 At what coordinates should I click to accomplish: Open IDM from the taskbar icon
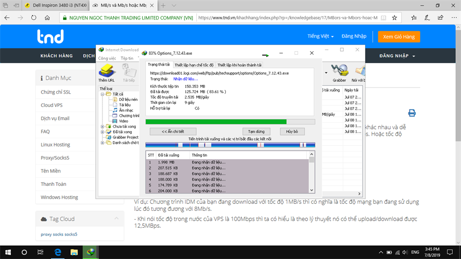[x=92, y=252]
